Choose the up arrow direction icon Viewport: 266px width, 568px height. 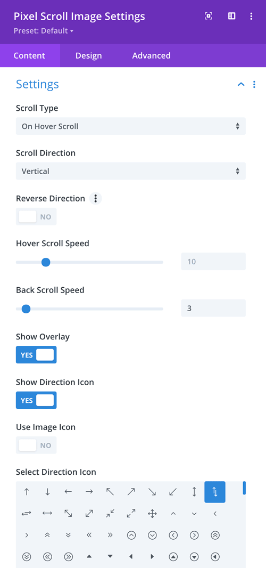click(27, 492)
